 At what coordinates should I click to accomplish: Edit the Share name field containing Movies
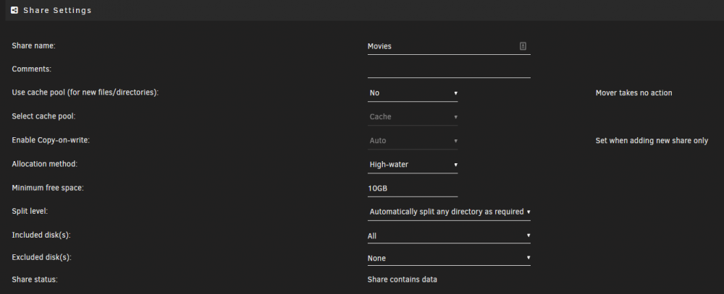[449, 46]
